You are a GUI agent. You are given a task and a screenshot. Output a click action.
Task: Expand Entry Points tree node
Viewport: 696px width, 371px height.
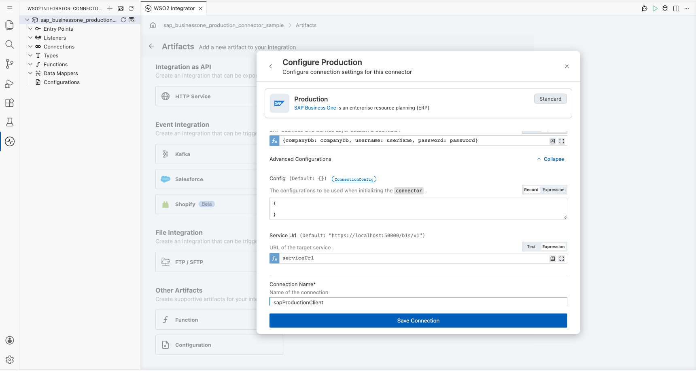[30, 29]
